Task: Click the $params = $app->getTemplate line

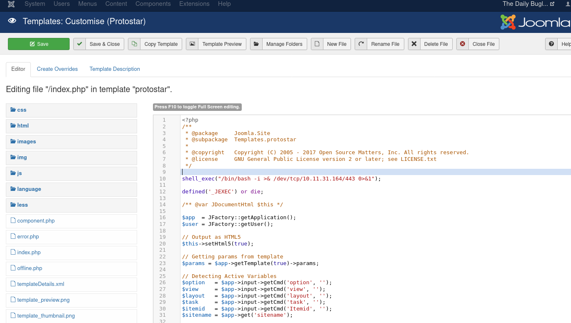Action: (250, 263)
